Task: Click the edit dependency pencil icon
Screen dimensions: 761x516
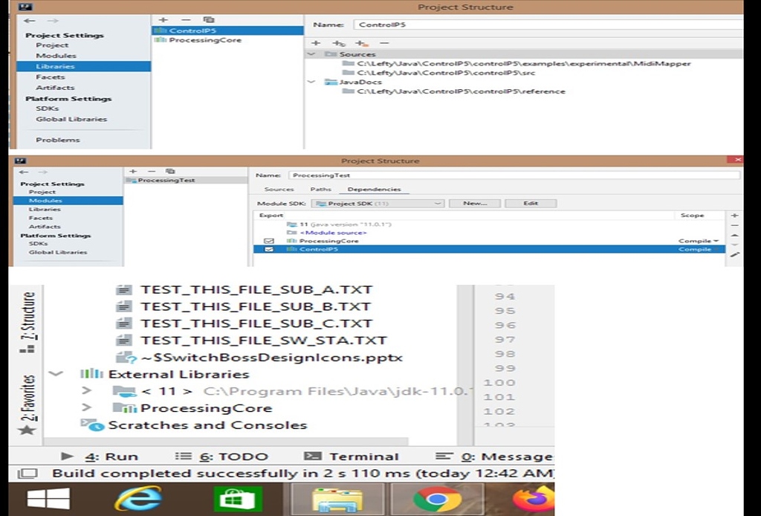Action: pyautogui.click(x=734, y=254)
